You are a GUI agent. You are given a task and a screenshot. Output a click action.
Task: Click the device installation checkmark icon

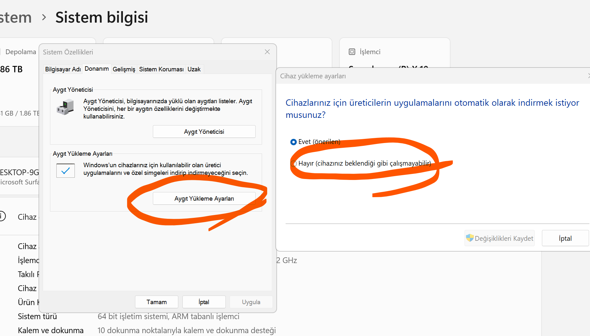click(66, 170)
